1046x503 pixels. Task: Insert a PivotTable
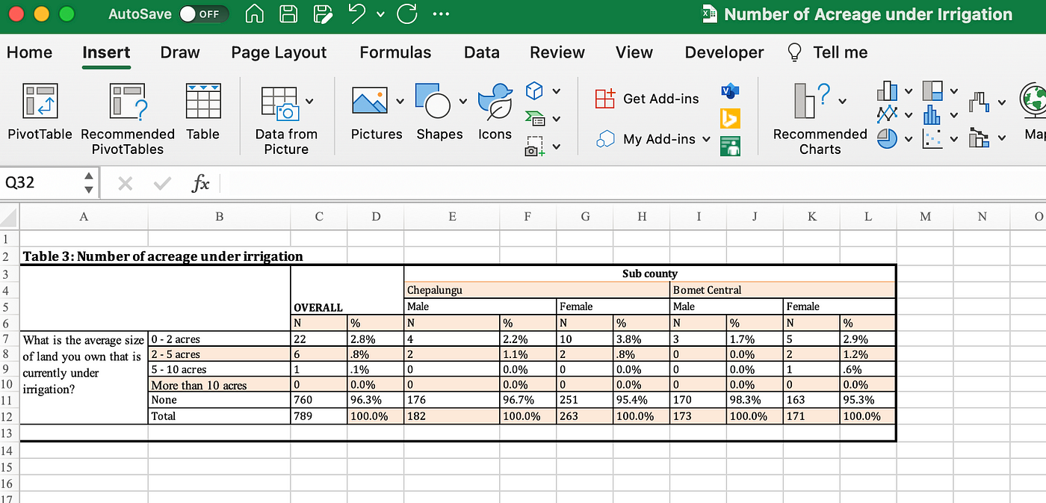[x=39, y=116]
